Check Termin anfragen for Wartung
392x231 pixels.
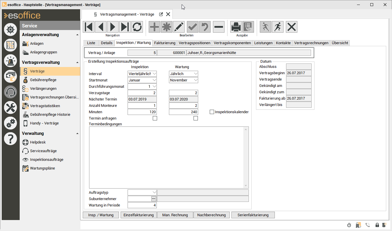[196, 118]
